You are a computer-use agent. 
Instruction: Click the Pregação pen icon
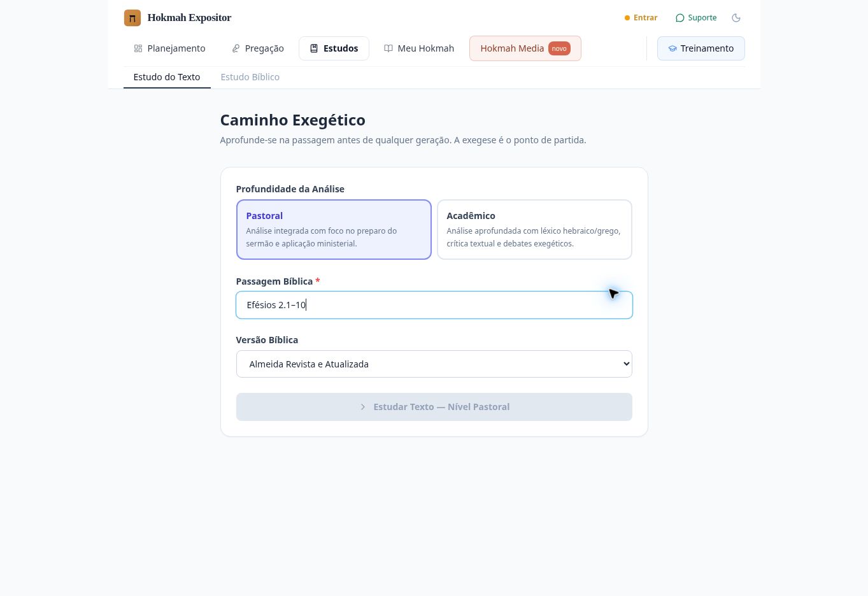point(236,48)
